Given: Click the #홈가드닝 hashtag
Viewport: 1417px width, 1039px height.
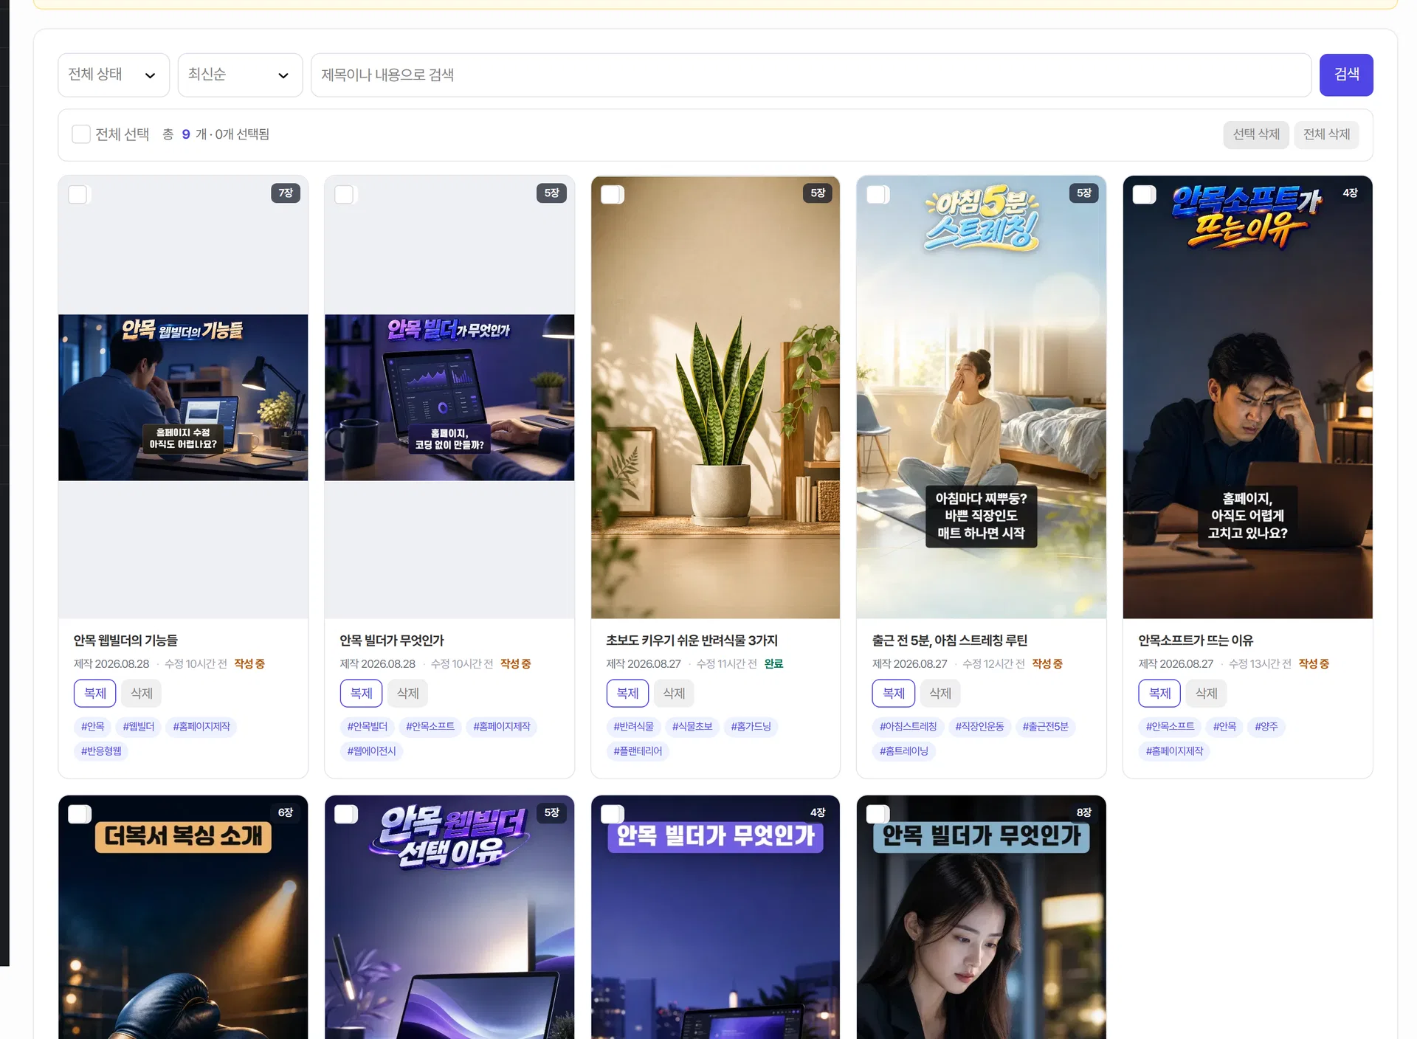Looking at the screenshot, I should point(751,727).
